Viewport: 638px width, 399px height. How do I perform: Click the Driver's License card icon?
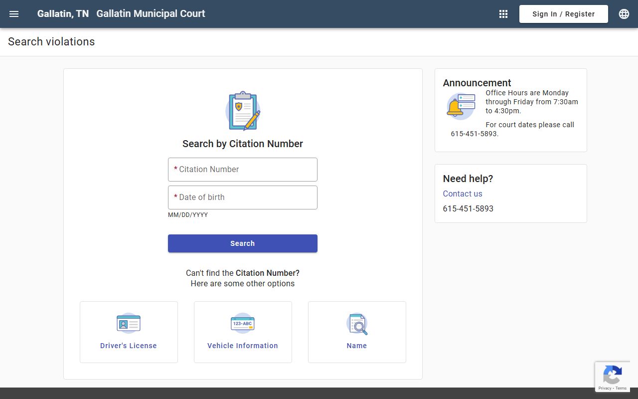[129, 323]
